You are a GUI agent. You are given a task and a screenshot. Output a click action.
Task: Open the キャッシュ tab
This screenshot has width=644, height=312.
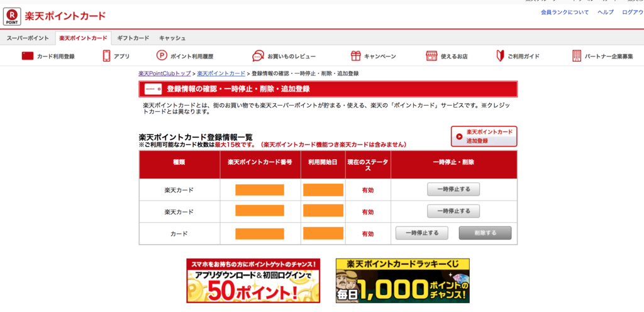tap(172, 38)
